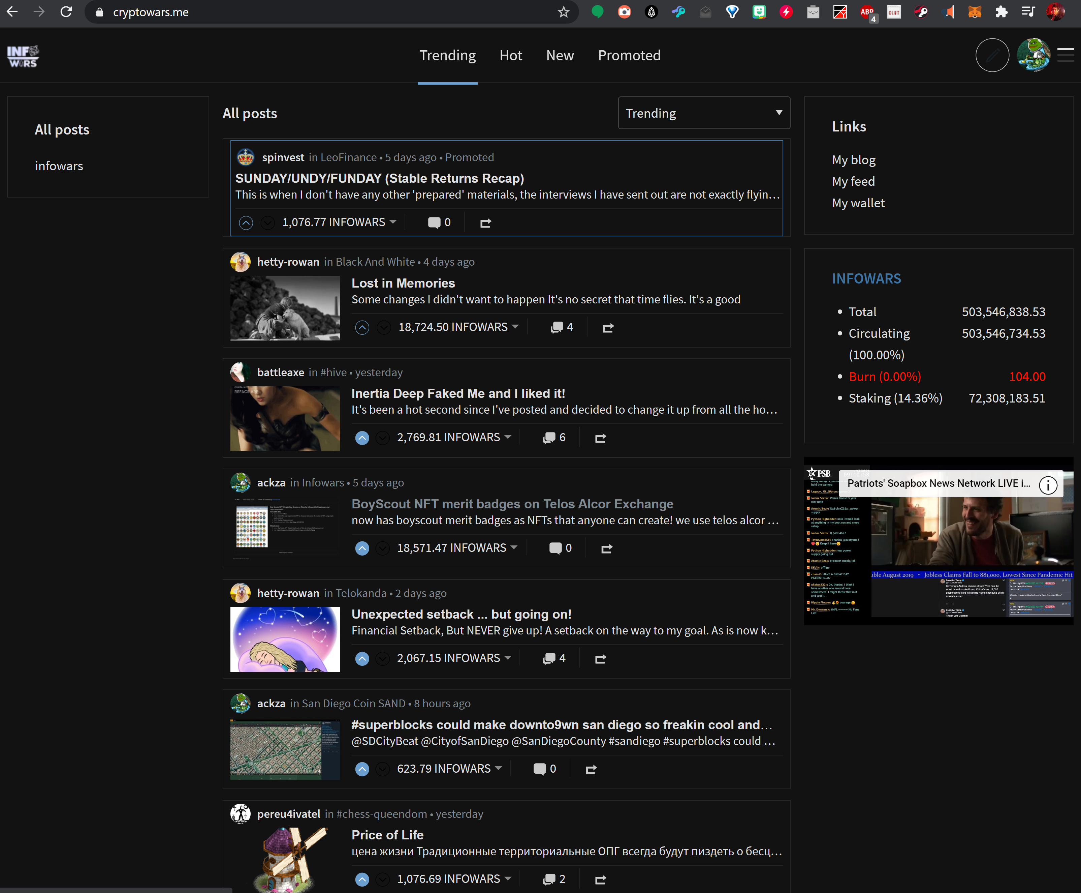Select infowars tag in left sidebar

(59, 166)
